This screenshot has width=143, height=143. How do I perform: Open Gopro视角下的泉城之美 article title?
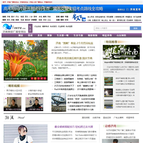(x=121, y=62)
